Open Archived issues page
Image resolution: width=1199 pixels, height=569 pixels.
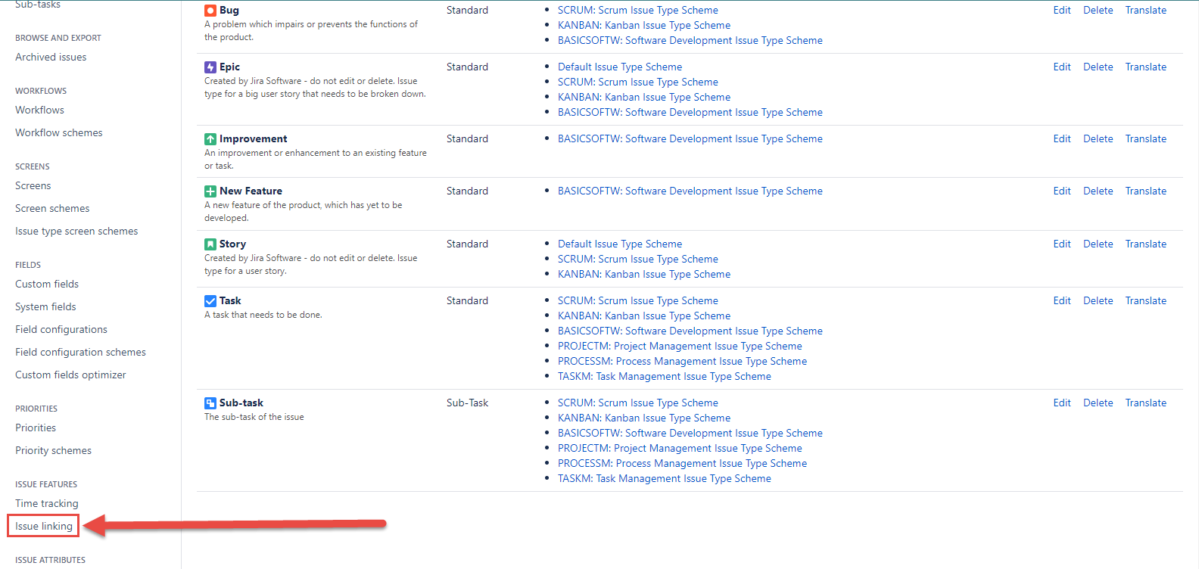coord(51,57)
